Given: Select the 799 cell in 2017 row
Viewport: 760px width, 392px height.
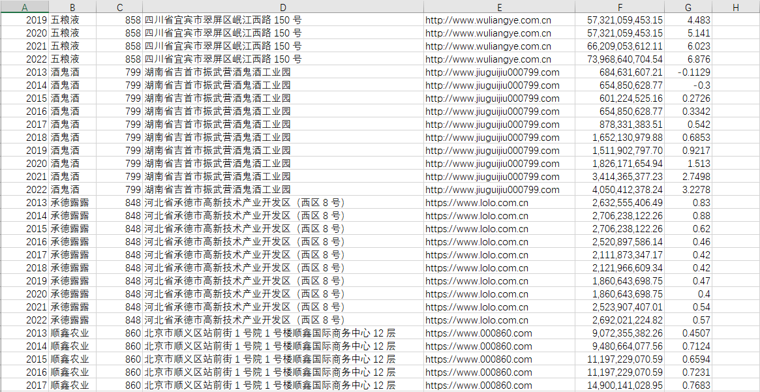Looking at the screenshot, I should 119,125.
